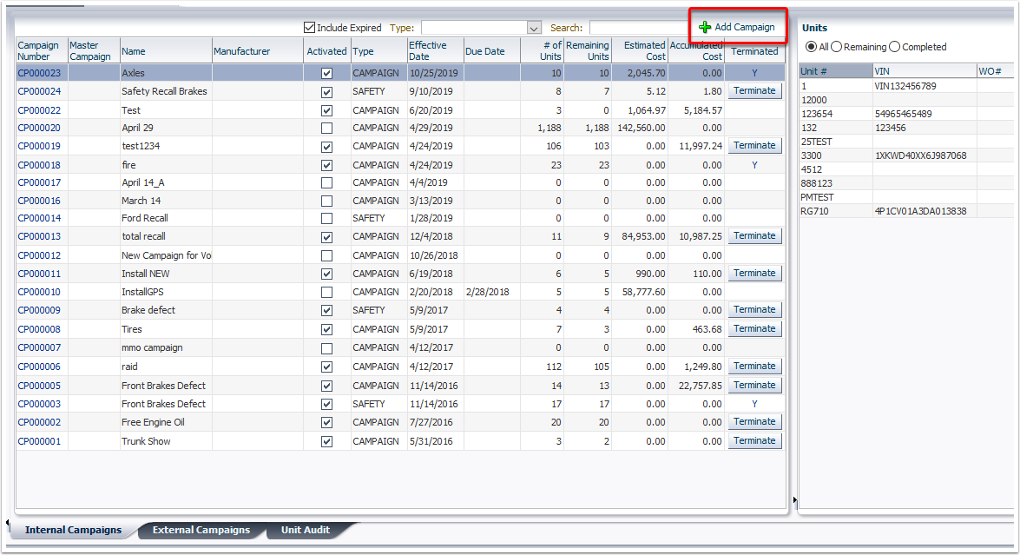This screenshot has width=1020, height=555.
Task: Terminate the Trunk Show campaign
Action: [754, 441]
